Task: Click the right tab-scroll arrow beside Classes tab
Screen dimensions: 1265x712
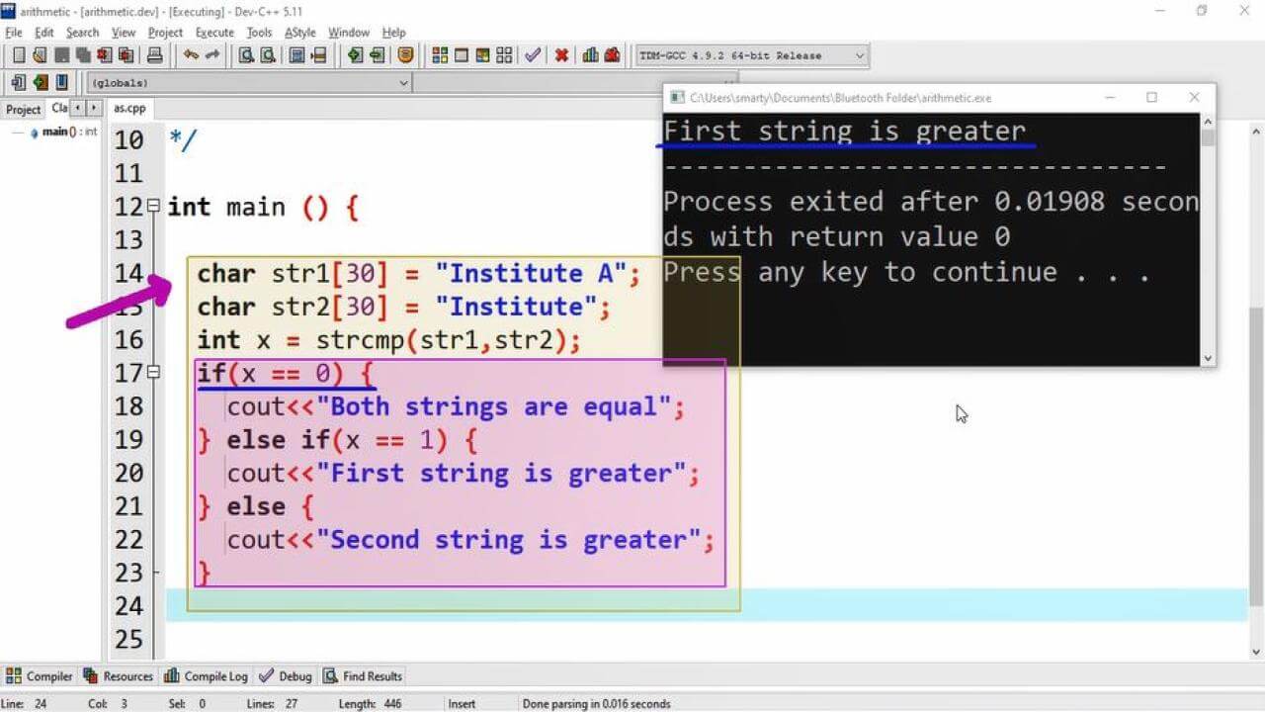Action: [x=95, y=108]
